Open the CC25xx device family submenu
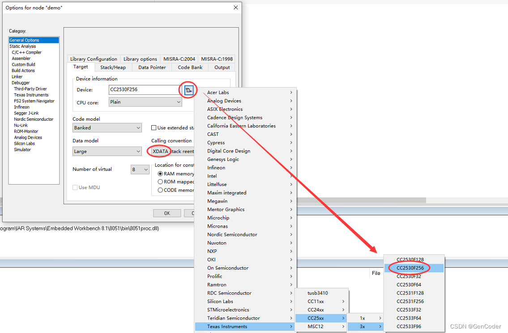 [x=321, y=318]
